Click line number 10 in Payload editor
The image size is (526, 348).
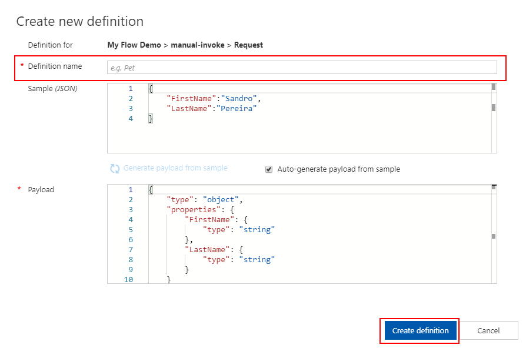click(x=128, y=280)
